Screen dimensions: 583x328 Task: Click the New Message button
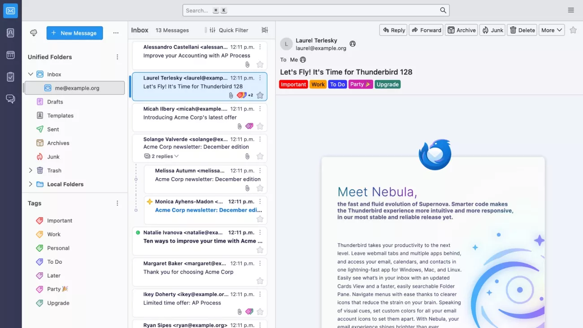click(x=74, y=33)
